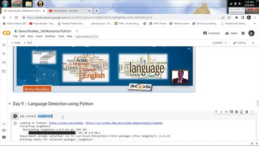
Task: Reload the page in Chrome
Action: coord(16,17)
